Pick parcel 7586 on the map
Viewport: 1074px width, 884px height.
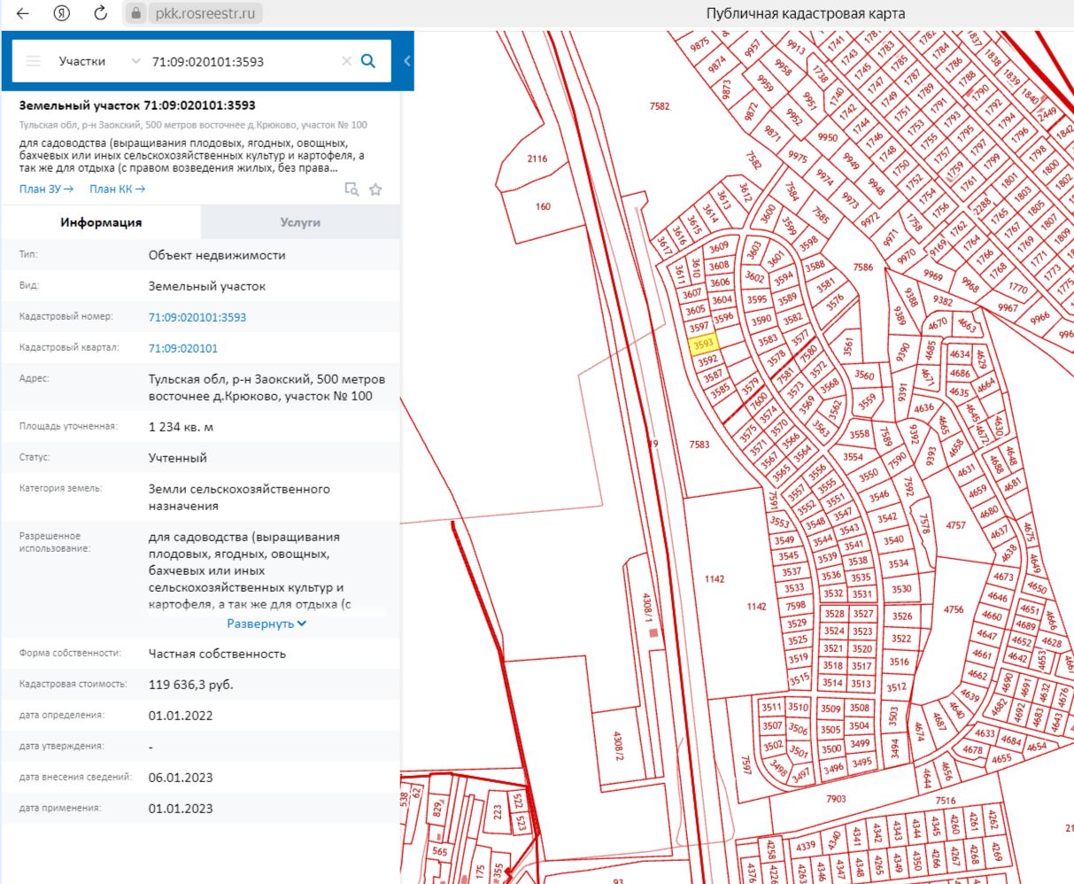click(863, 267)
